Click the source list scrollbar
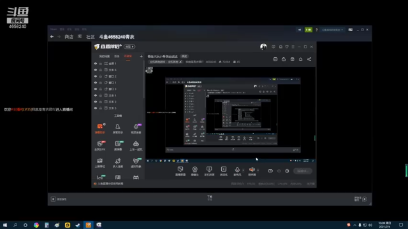Viewport: 408px width, 229px height. click(x=143, y=79)
